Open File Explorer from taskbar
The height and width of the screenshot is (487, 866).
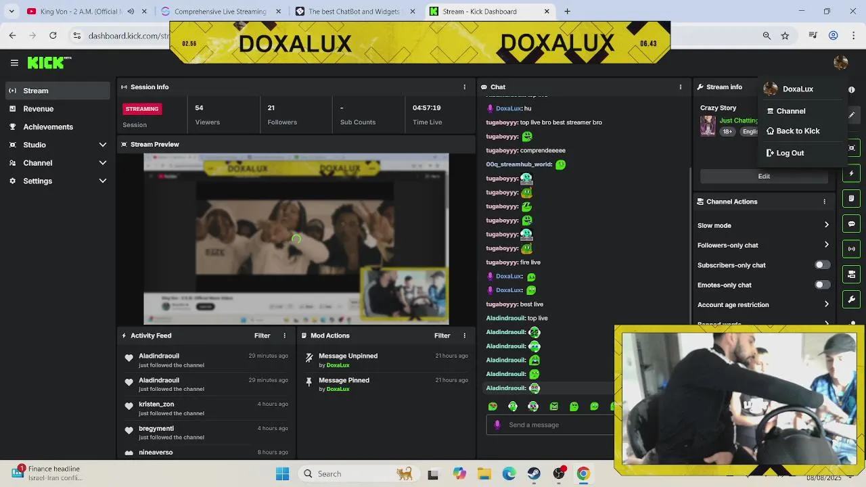click(x=484, y=473)
